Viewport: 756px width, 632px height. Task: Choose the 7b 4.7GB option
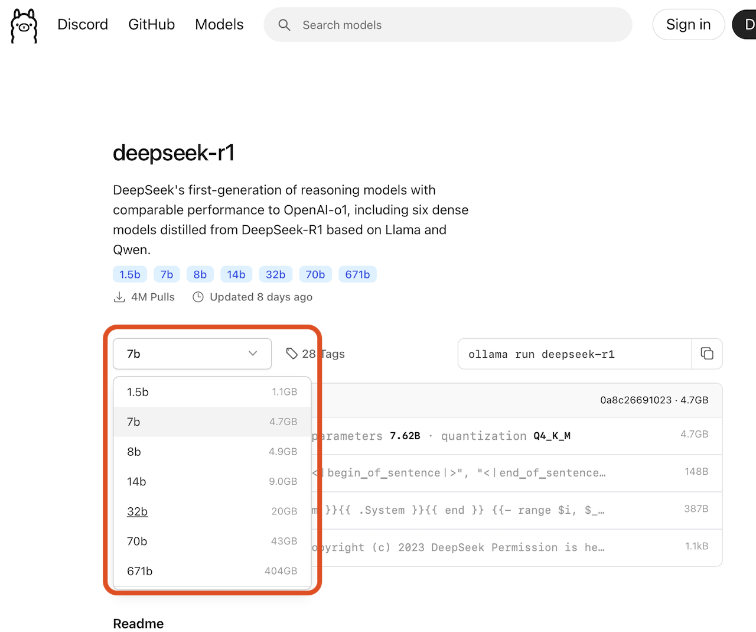click(212, 422)
